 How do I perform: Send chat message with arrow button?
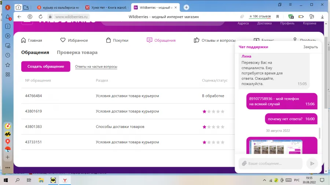[312, 163]
